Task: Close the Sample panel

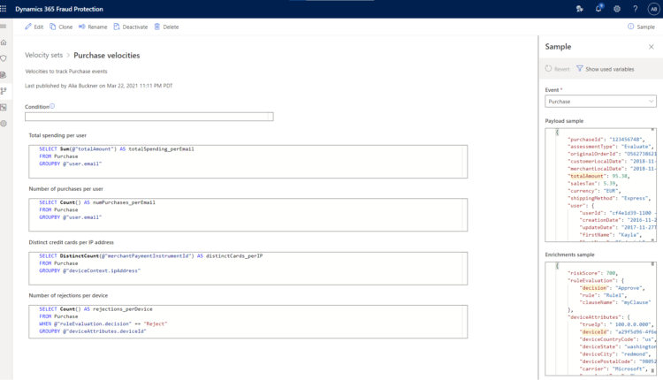Action: [x=652, y=46]
